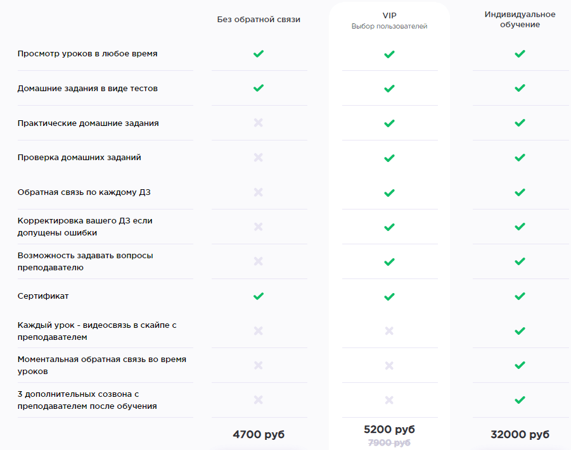The image size is (571, 450).
Task: Select the Индивидуальное обучение plan header
Action: coord(520,19)
